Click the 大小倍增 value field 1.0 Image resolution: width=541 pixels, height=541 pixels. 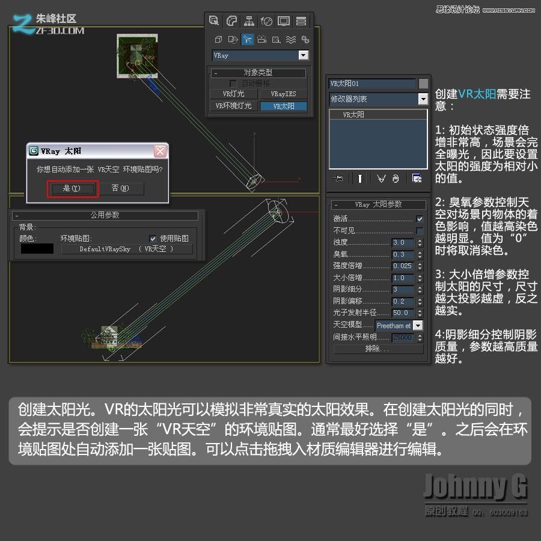point(403,278)
